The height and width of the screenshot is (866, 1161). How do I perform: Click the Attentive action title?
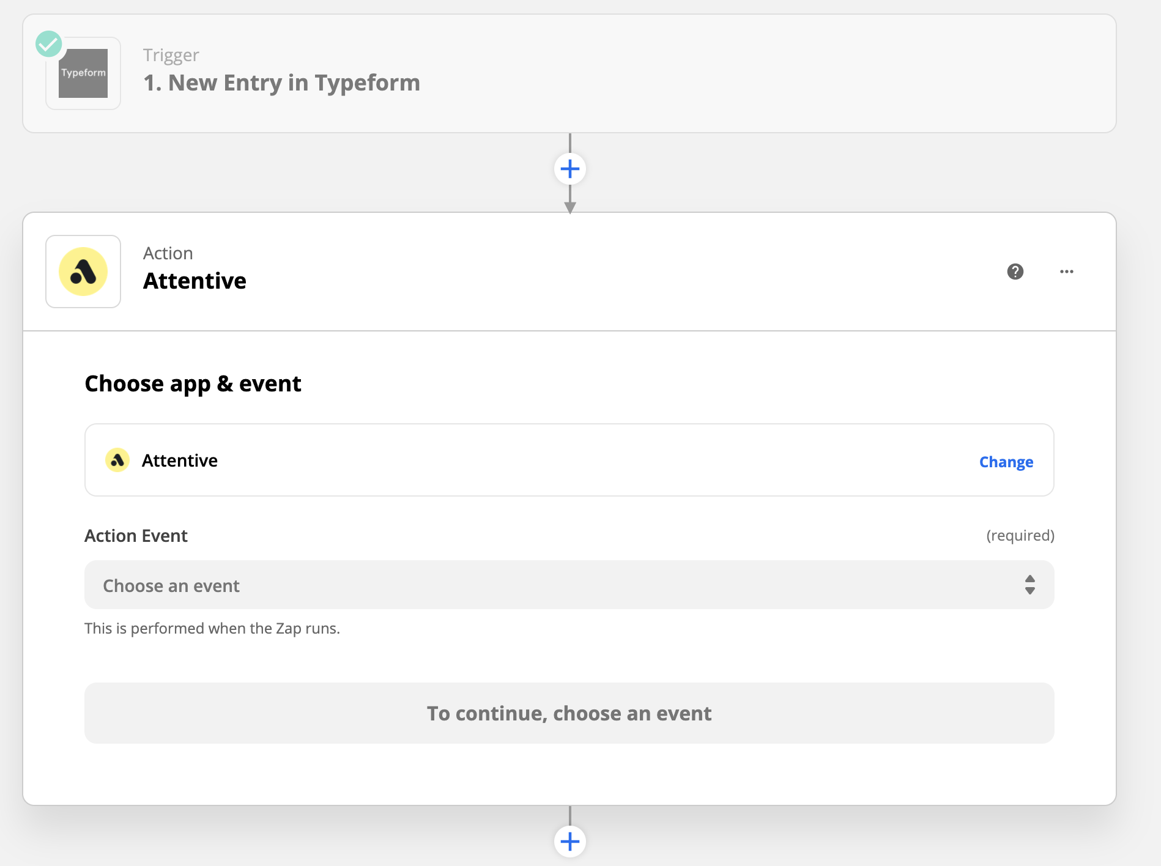coord(195,281)
